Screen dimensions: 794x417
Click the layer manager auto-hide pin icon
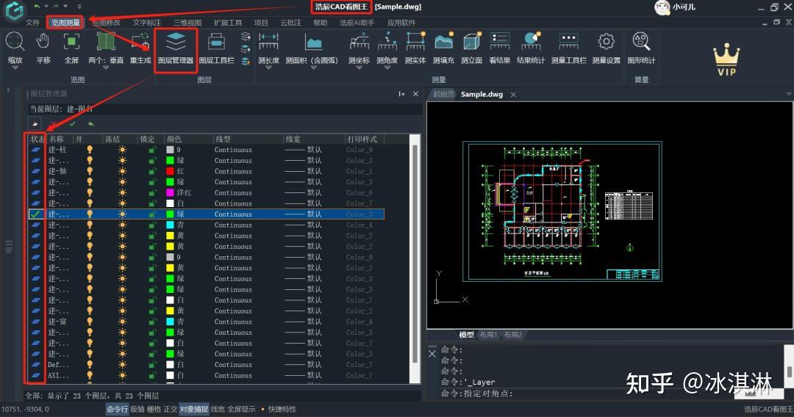[x=401, y=94]
